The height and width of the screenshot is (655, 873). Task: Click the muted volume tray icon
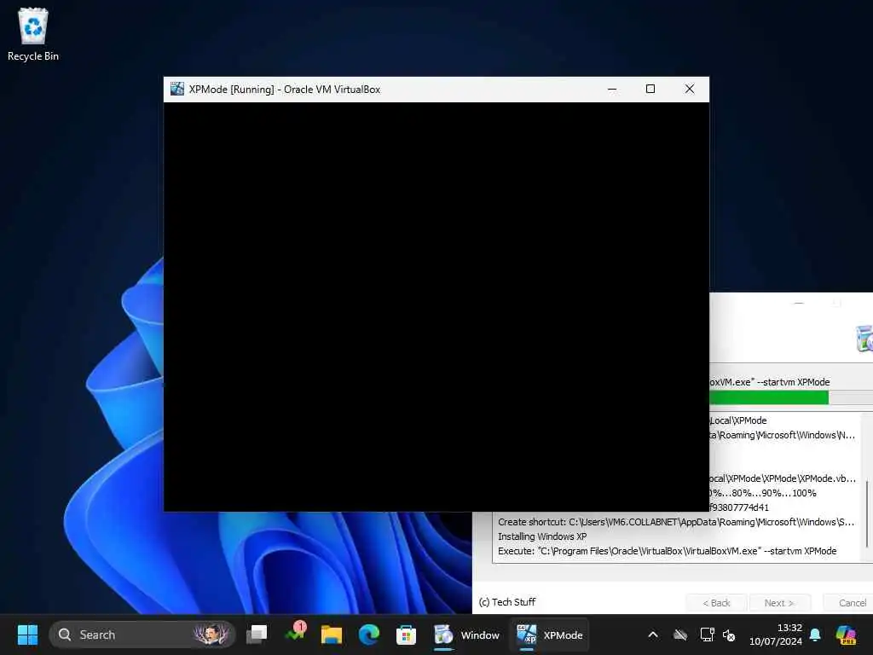(x=729, y=635)
